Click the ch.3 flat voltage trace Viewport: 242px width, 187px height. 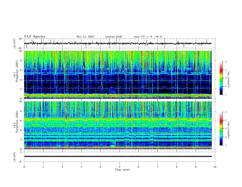pos(118,156)
